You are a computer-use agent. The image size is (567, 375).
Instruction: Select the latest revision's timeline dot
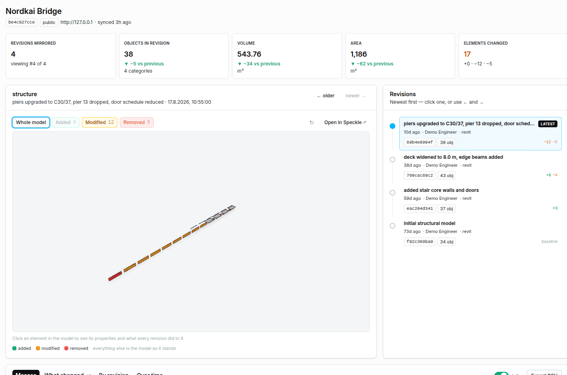(393, 126)
